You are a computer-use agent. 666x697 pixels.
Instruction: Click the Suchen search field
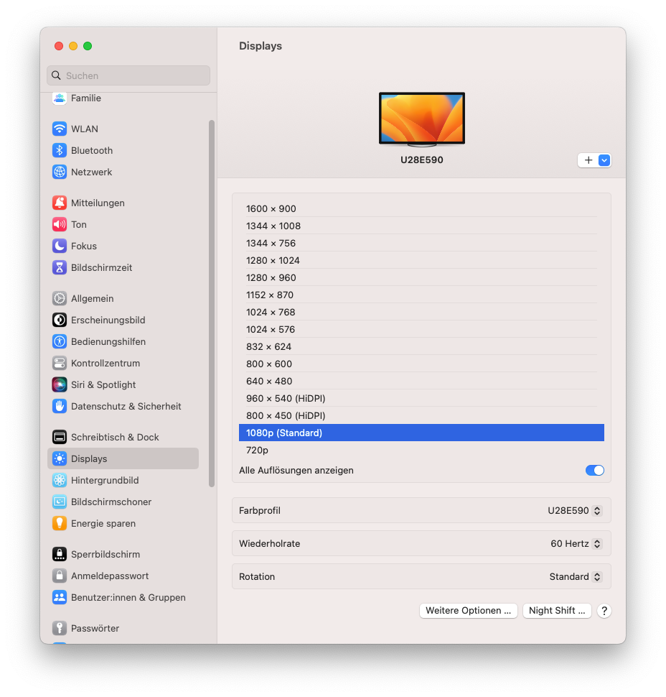click(x=128, y=75)
